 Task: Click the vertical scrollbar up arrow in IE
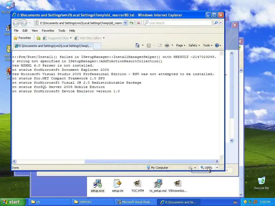click(221, 53)
